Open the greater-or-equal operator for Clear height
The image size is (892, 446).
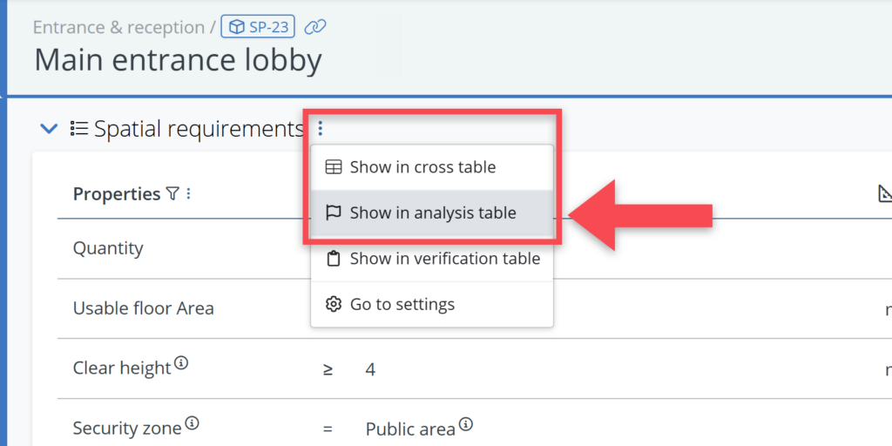point(328,369)
